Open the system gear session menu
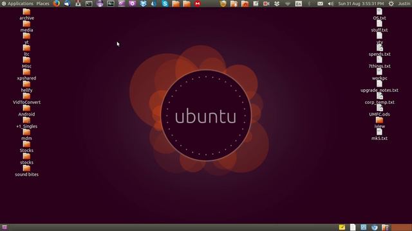412x231 pixels. coord(391,4)
